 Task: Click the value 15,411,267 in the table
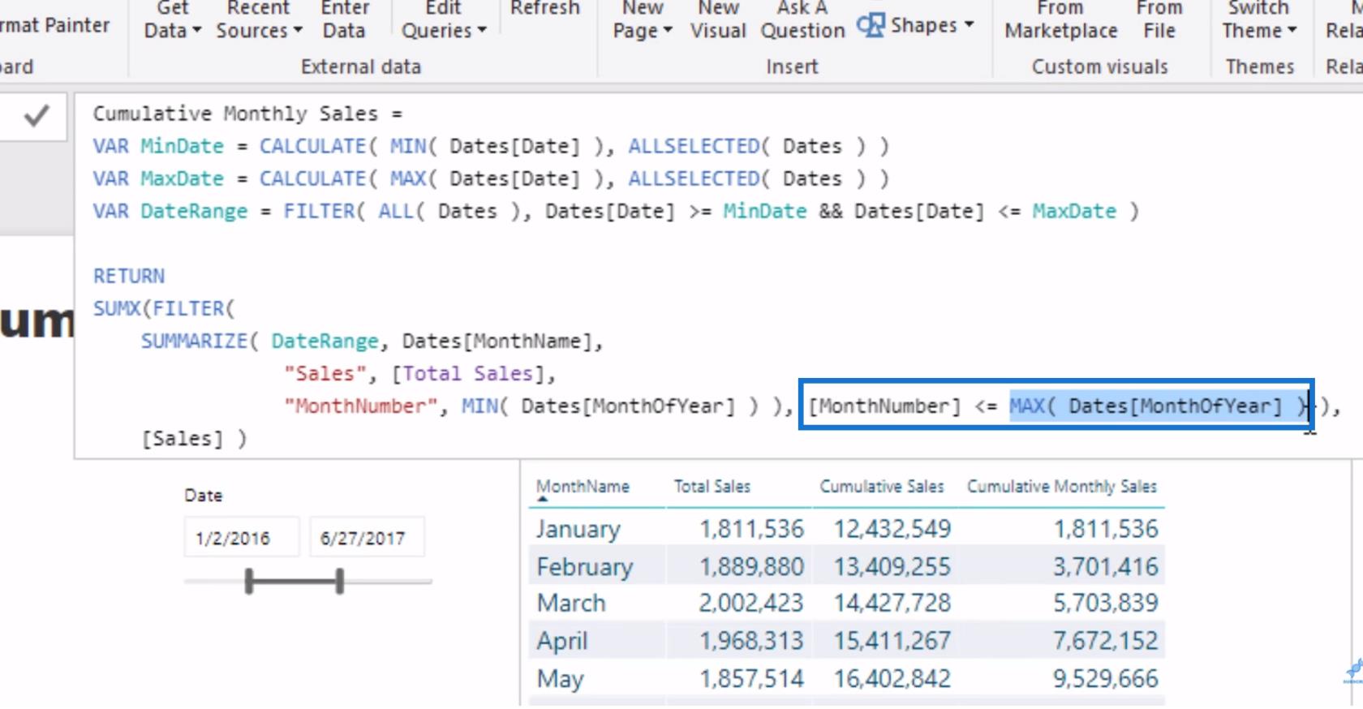(892, 641)
